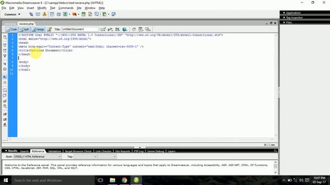330x185 pixels.
Task: Open the No Browser Check Errors icon
Action: tap(103, 29)
